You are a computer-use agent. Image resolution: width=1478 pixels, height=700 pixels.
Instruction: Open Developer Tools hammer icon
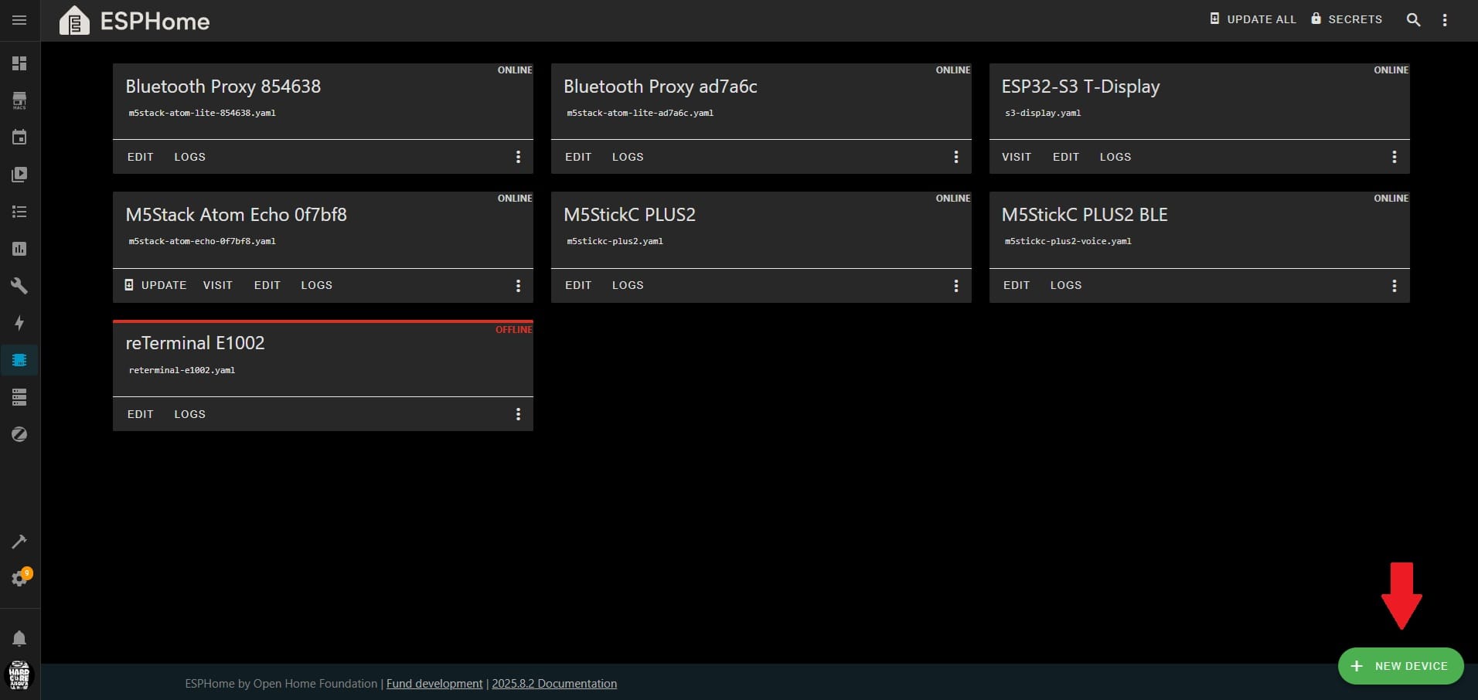(19, 542)
